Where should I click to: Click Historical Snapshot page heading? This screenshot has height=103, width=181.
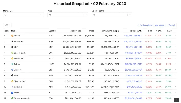(x=90, y=4)
